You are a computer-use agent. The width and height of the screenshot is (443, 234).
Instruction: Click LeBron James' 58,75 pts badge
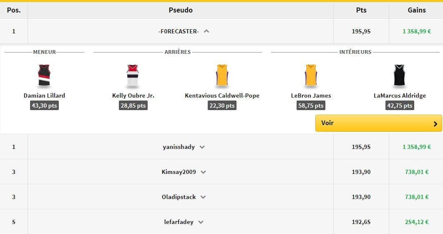(x=311, y=106)
